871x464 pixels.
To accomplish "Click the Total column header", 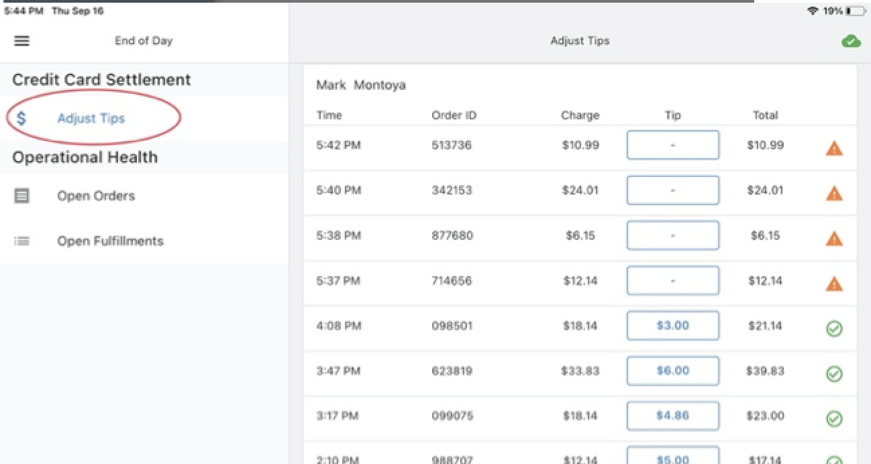I will pos(765,115).
